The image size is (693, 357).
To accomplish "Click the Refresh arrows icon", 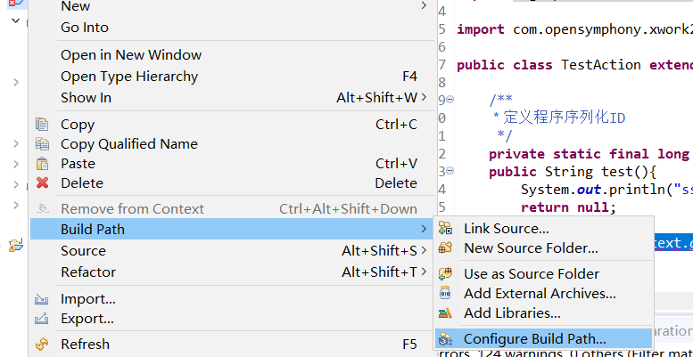I will click(42, 344).
